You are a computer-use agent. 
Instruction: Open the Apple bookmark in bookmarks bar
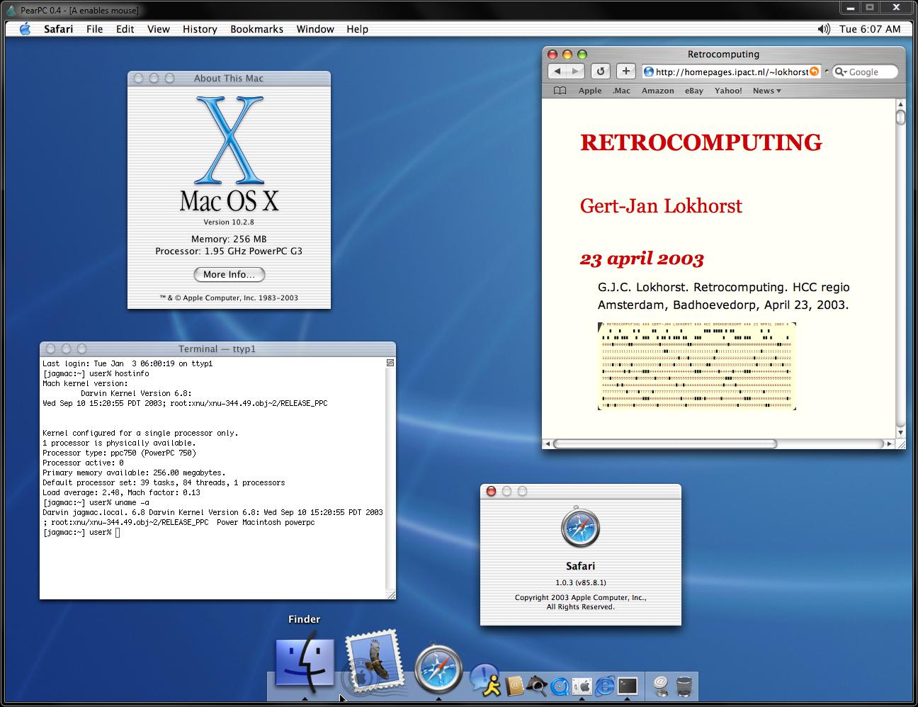tap(590, 91)
